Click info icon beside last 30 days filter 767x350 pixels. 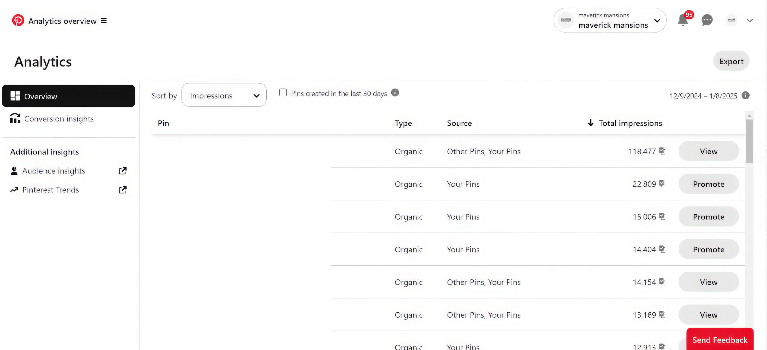395,93
